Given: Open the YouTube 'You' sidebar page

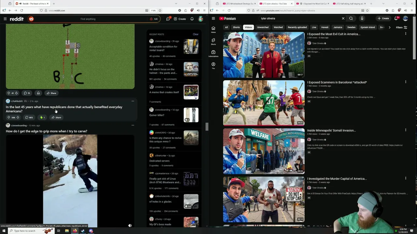Looking at the screenshot, I should point(213,66).
